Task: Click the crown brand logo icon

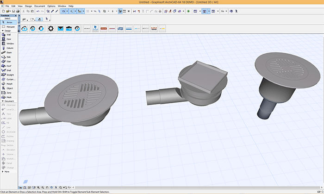Action: 154,29
